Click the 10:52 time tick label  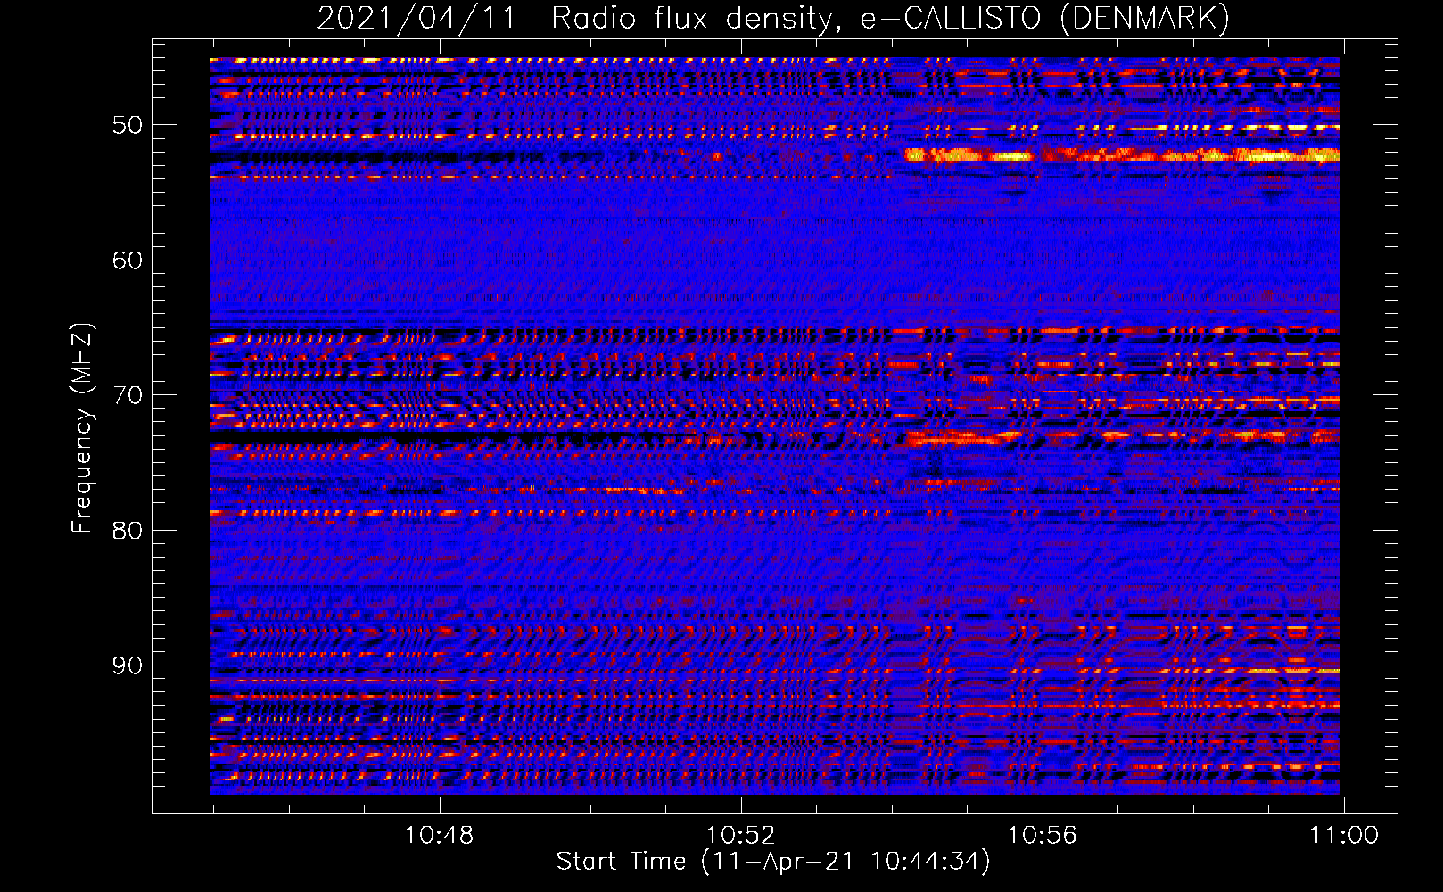pyautogui.click(x=741, y=836)
